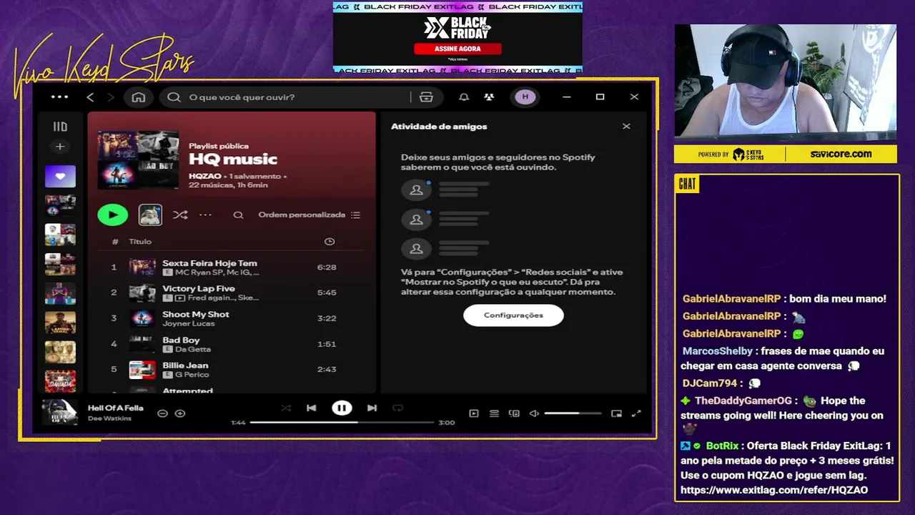Mute the volume speaker icon

tap(534, 413)
